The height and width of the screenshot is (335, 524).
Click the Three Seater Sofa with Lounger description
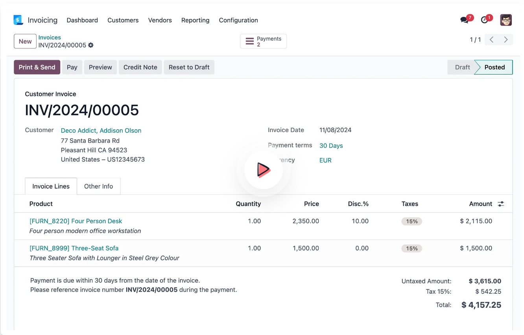105,258
